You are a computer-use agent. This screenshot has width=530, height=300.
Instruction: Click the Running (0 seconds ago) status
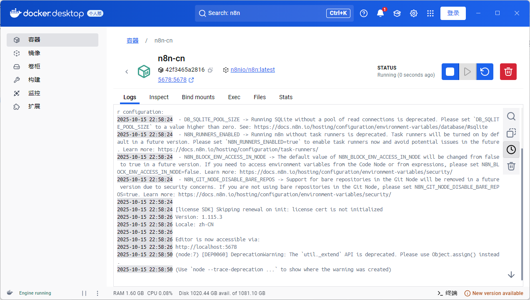(x=406, y=75)
